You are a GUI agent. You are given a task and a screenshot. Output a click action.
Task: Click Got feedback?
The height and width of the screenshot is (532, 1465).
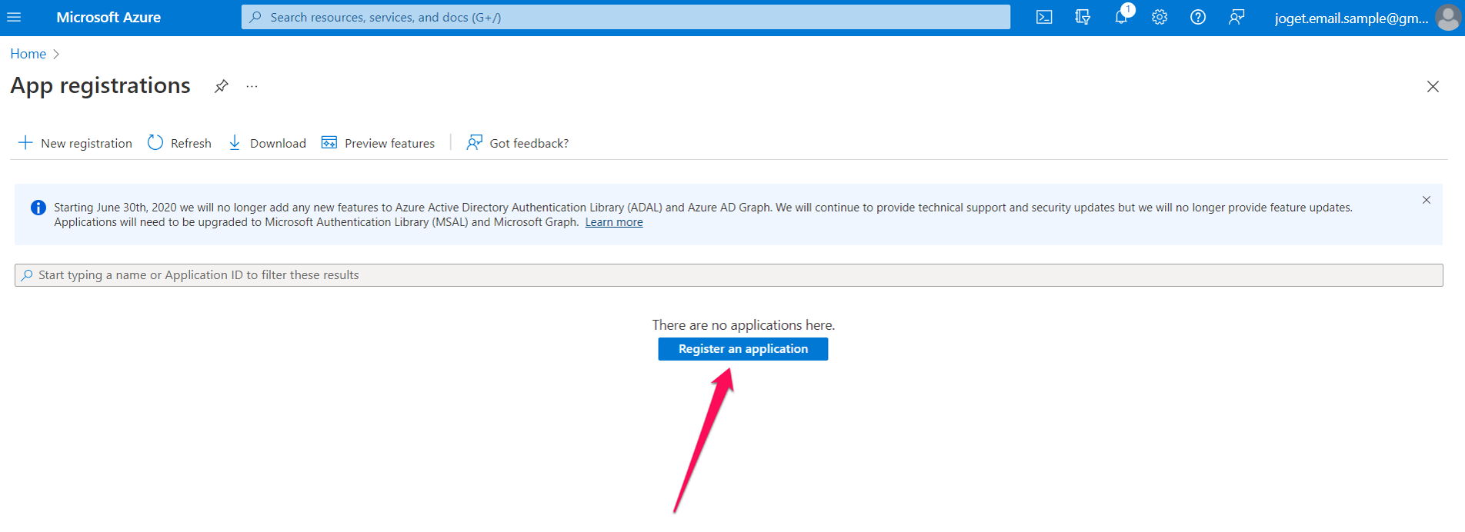pyautogui.click(x=518, y=143)
